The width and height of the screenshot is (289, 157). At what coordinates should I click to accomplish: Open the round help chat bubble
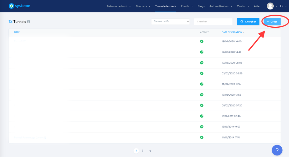click(277, 150)
